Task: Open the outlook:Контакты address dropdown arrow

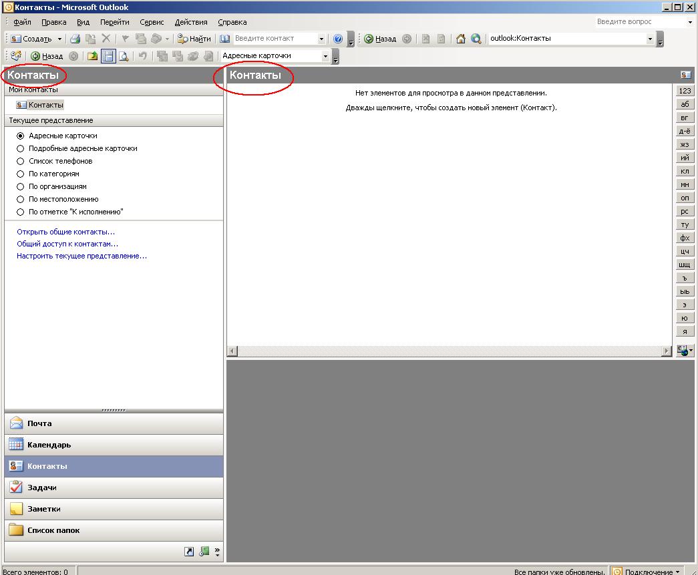Action: pyautogui.click(x=650, y=39)
